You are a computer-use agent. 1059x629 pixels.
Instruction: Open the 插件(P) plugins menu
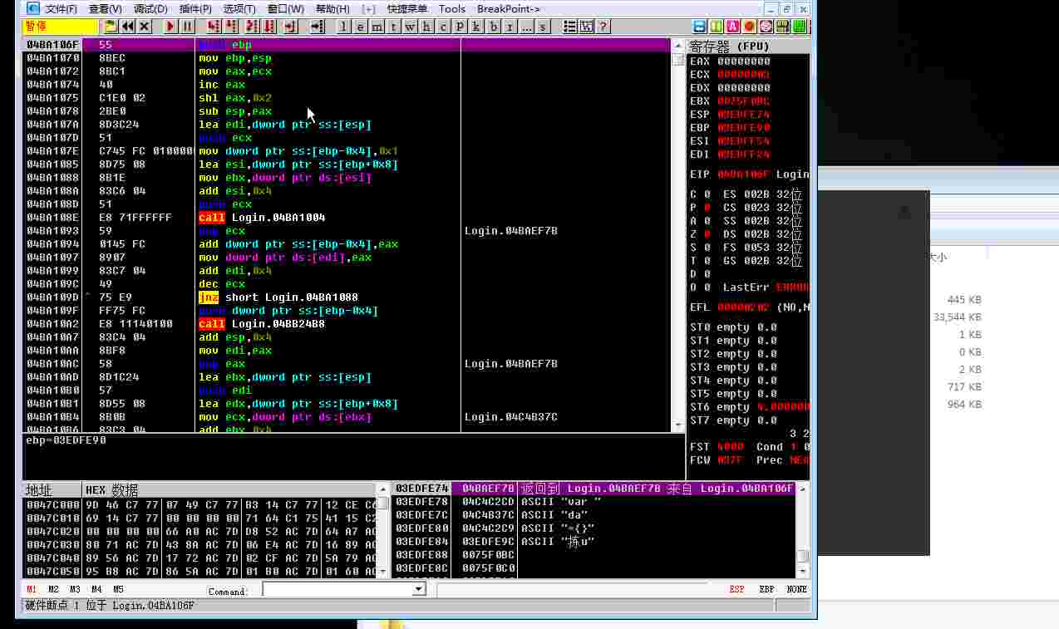coord(195,9)
